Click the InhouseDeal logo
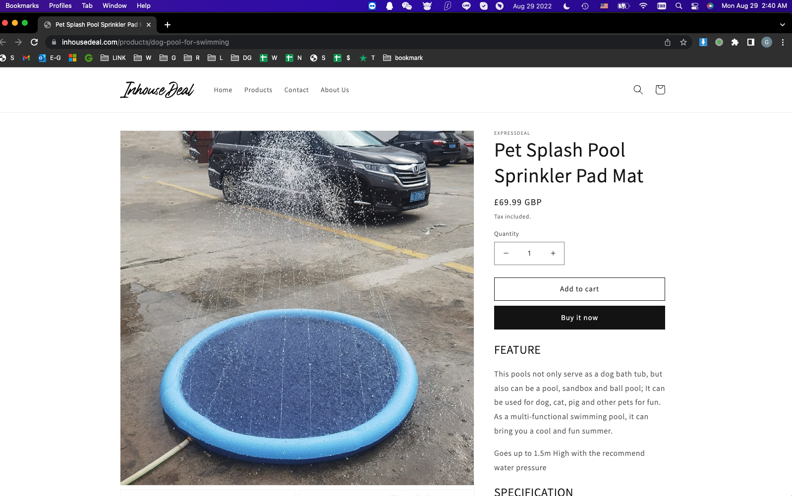 tap(157, 90)
